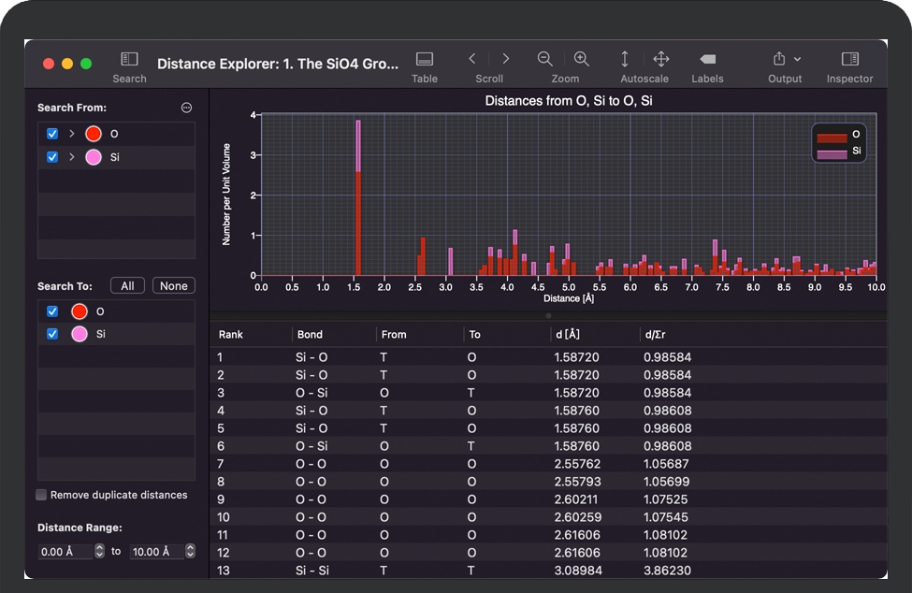Zoom in with the plus magnifier
Viewport: 912px width, 593px height.
[x=582, y=59]
